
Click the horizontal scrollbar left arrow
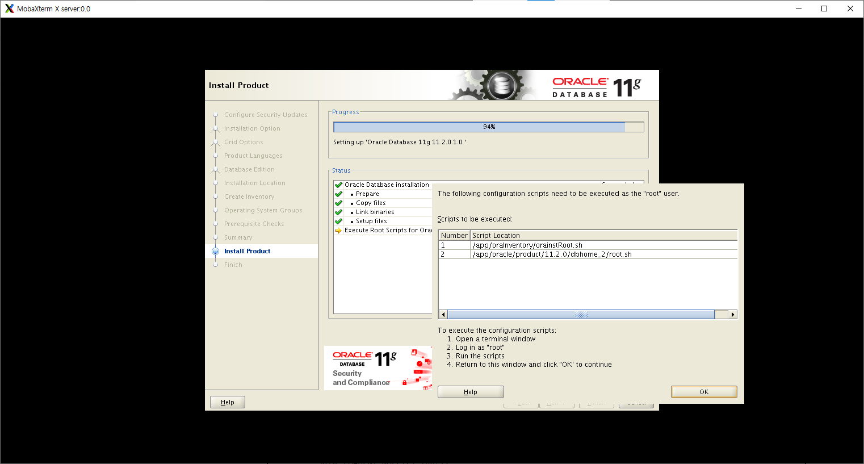[x=443, y=315]
